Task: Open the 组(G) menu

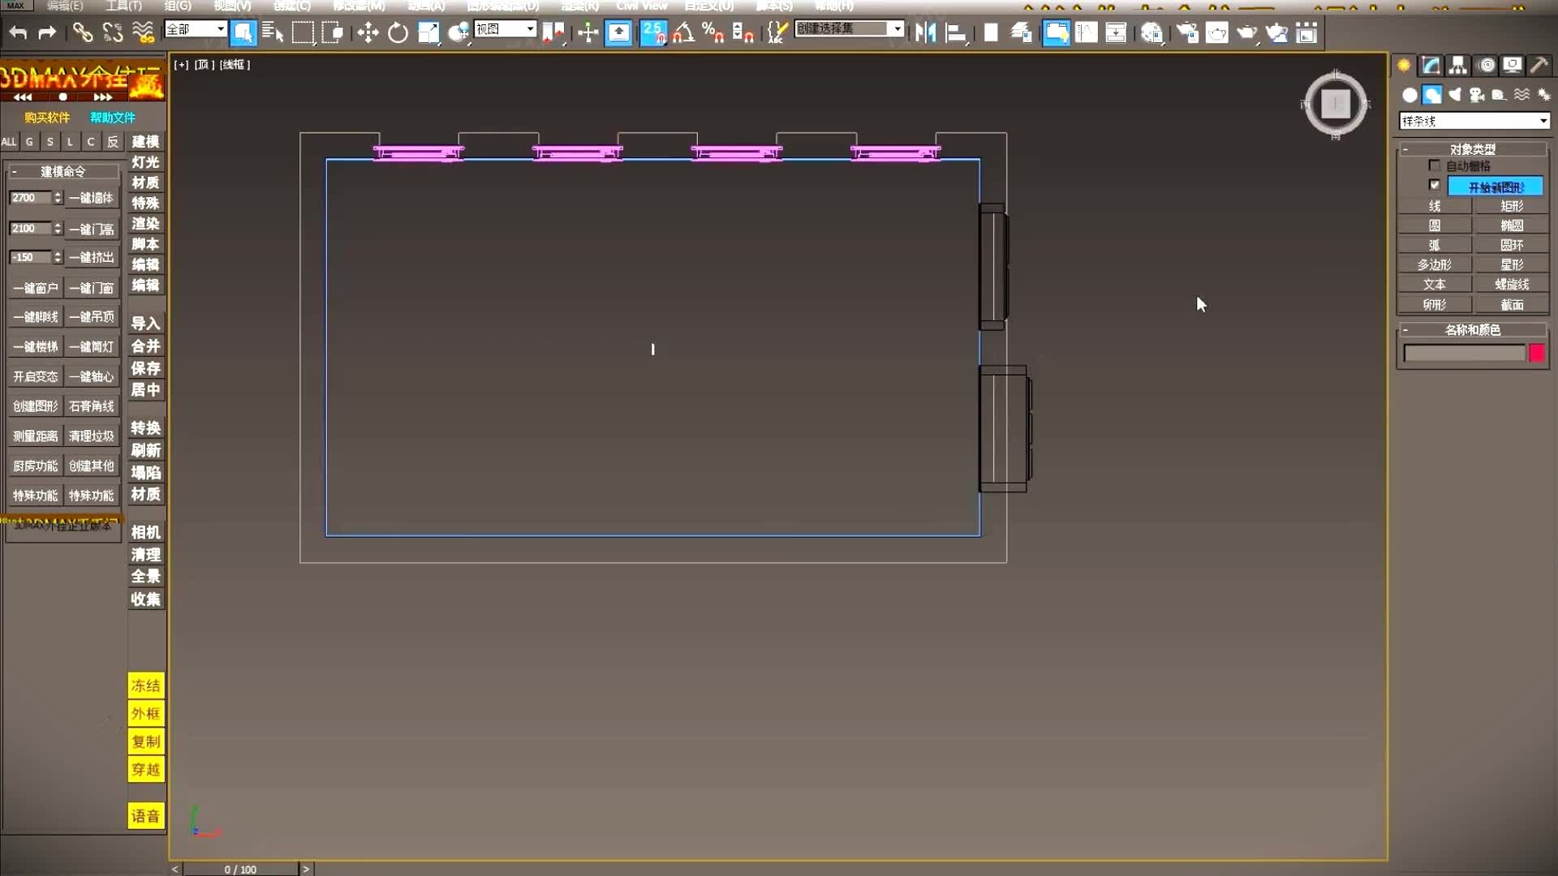Action: (178, 6)
